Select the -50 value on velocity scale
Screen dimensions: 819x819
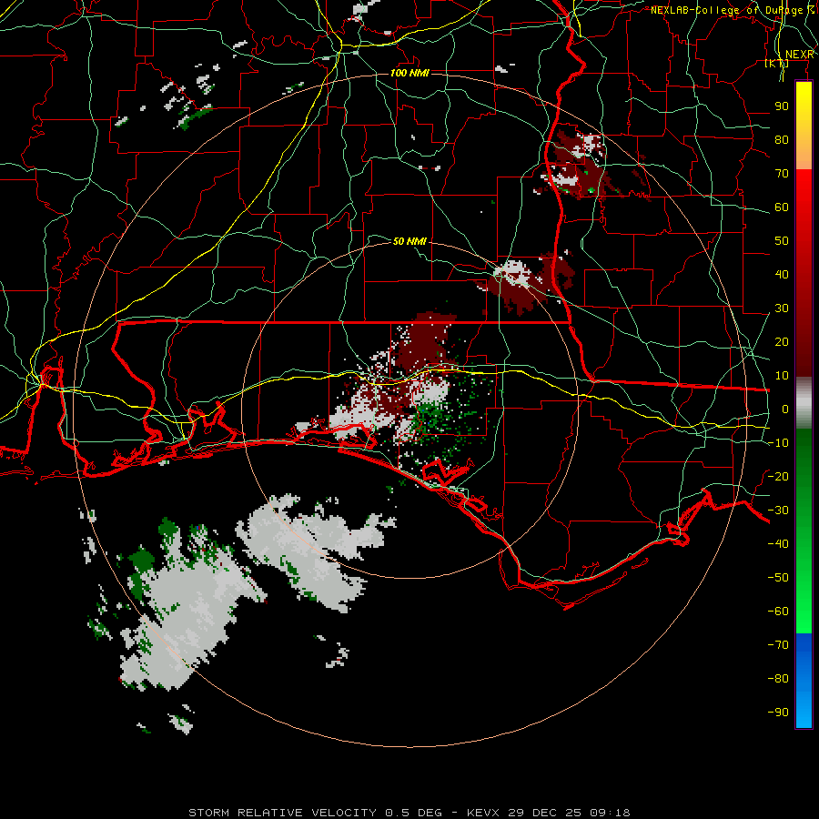pyautogui.click(x=778, y=578)
